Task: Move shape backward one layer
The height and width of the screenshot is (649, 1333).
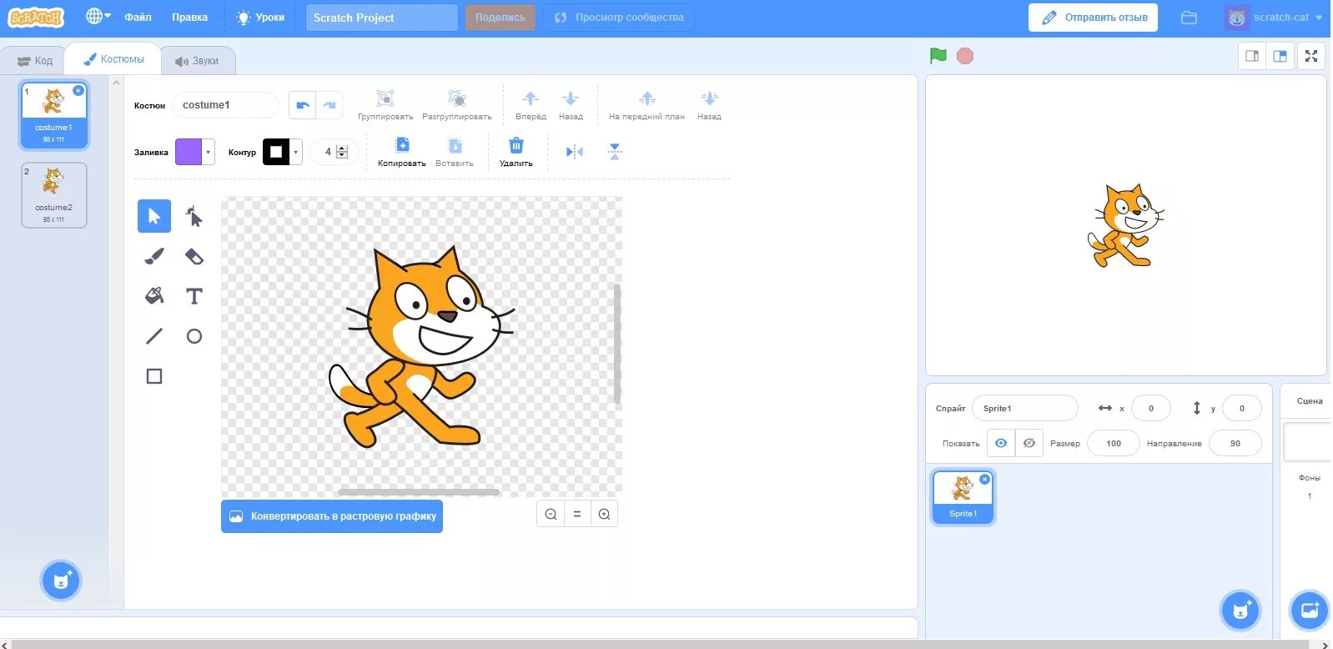Action: (x=571, y=98)
